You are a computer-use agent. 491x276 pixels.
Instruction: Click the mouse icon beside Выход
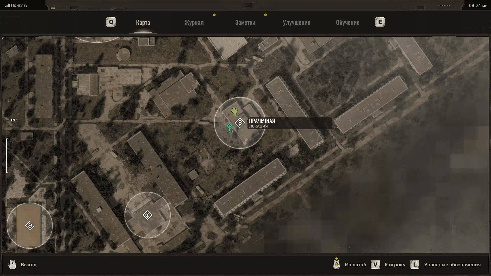pyautogui.click(x=12, y=264)
